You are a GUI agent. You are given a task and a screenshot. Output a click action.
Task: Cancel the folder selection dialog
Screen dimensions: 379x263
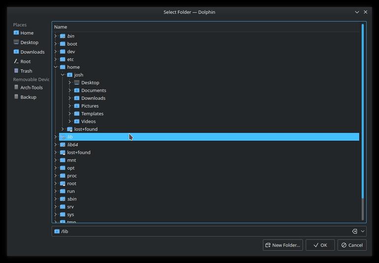coord(352,245)
